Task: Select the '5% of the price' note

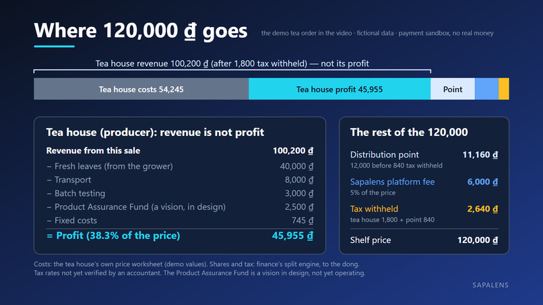Action: [x=373, y=193]
